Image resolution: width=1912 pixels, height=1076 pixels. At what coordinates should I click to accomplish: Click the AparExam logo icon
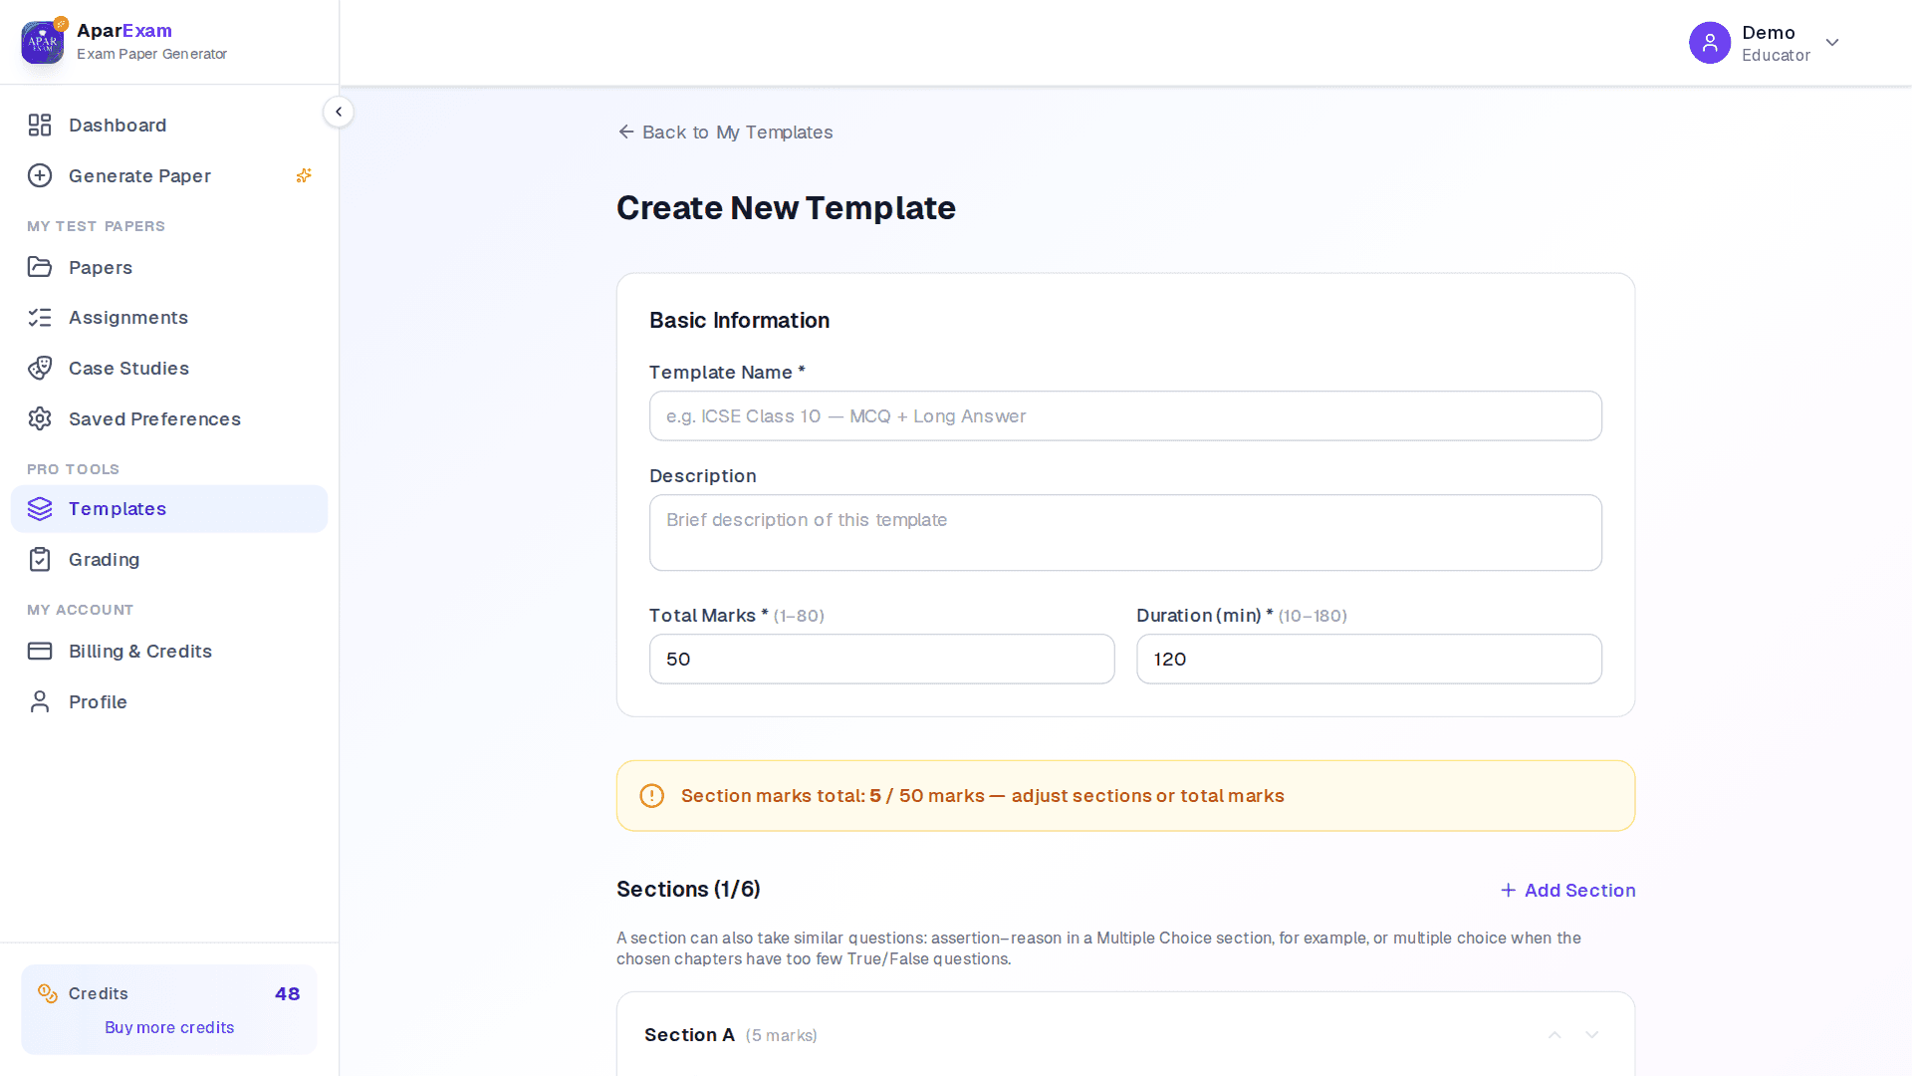click(43, 42)
